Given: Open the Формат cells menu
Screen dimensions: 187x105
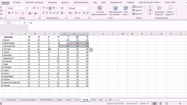Looking at the screenshot, I should coord(138,14).
